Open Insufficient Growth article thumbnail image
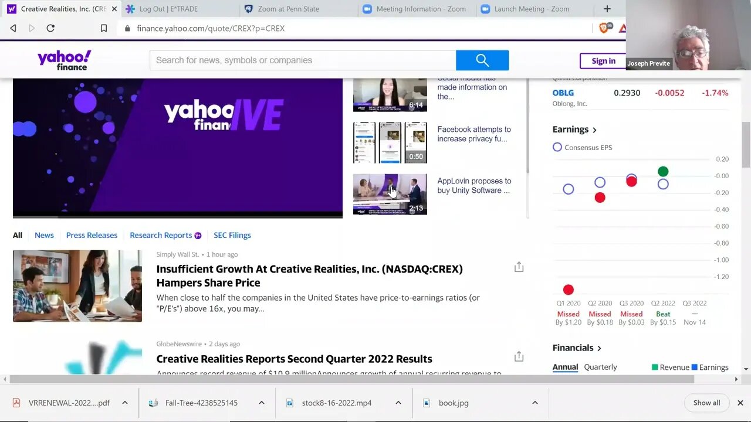 point(77,286)
